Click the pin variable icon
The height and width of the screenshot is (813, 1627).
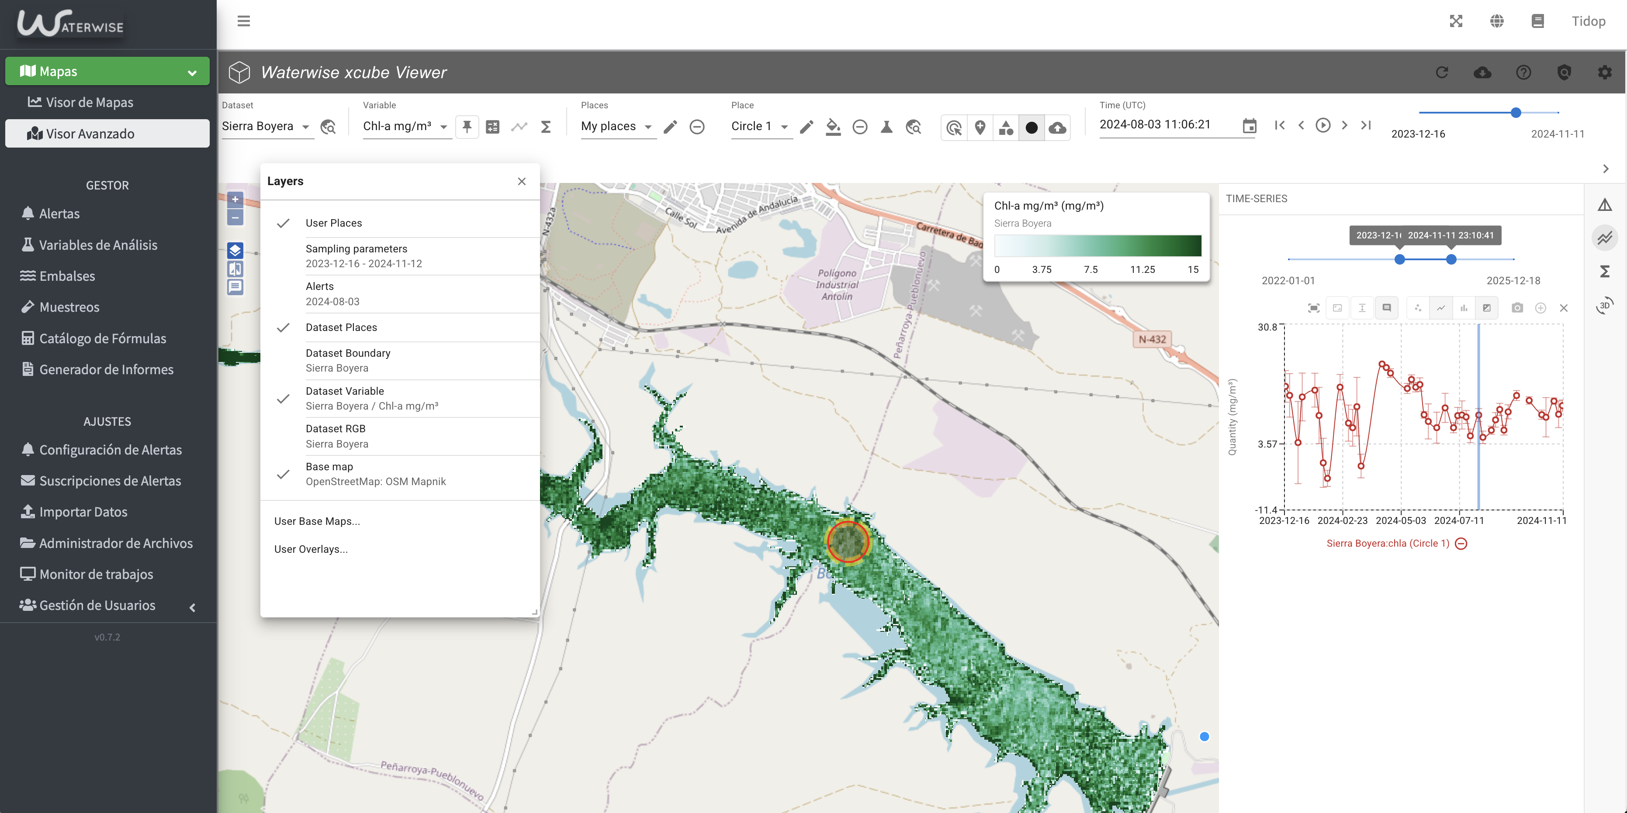coord(467,127)
